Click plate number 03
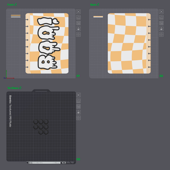170x170 pixels. pos(78,159)
